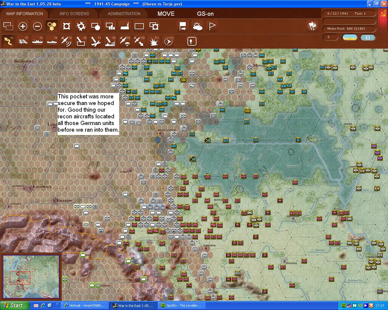Click the pennant flag outline icon

pyautogui.click(x=212, y=26)
